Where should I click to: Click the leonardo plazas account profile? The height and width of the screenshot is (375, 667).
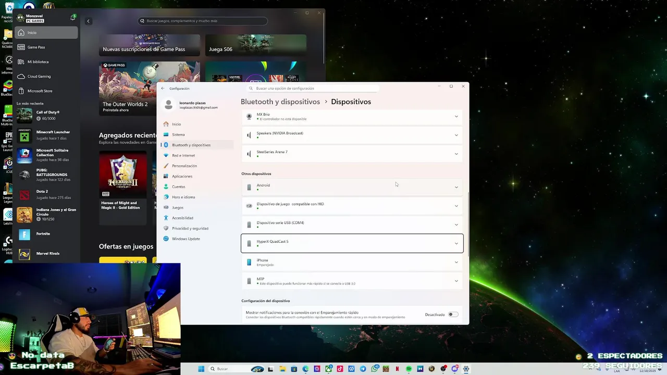192,105
